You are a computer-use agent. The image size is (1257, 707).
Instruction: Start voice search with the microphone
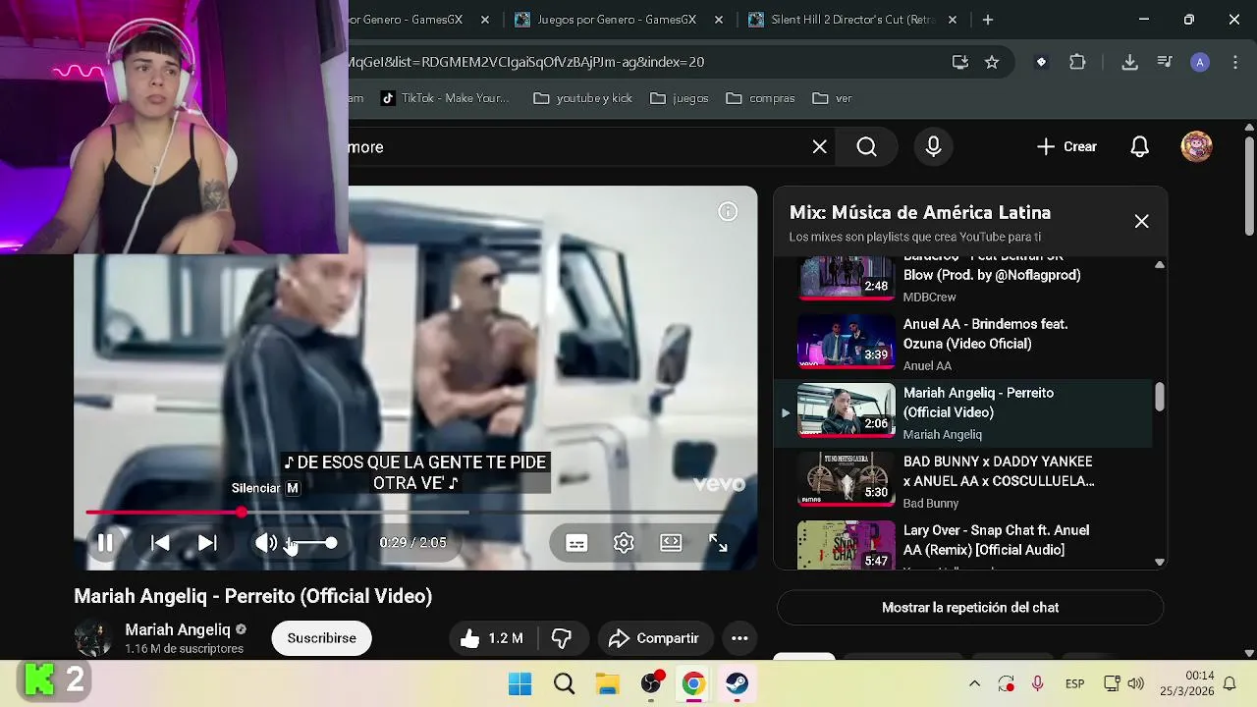click(x=934, y=147)
